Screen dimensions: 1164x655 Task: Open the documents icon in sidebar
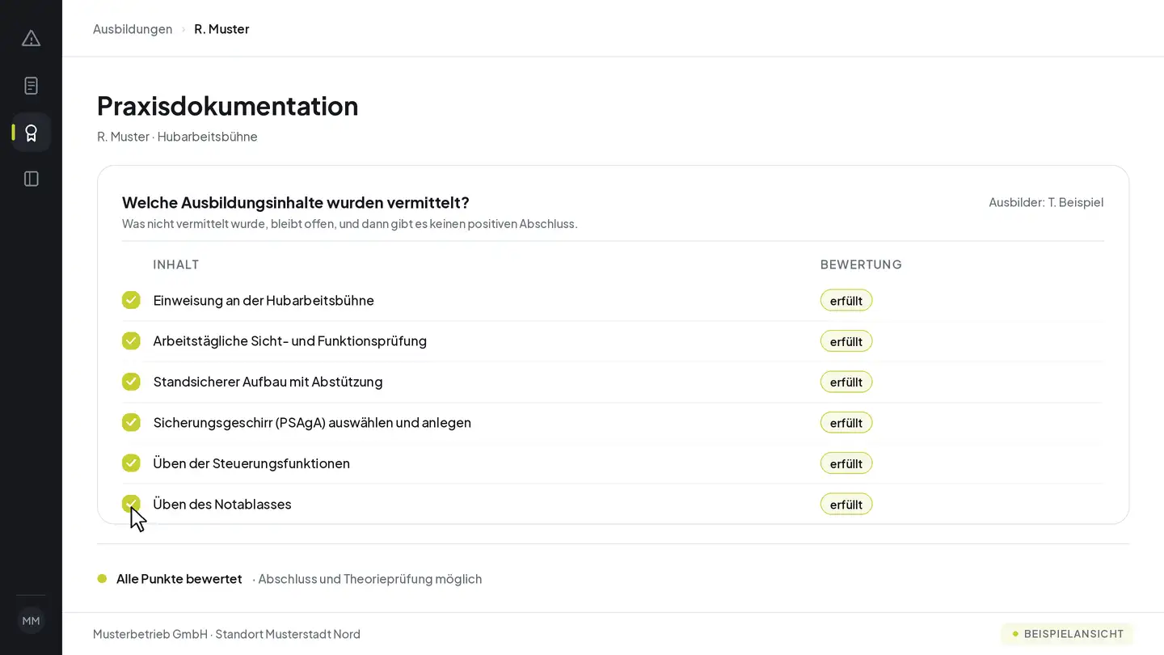click(x=31, y=86)
